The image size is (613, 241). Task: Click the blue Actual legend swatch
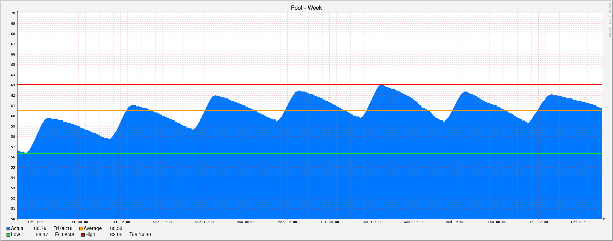(8, 229)
